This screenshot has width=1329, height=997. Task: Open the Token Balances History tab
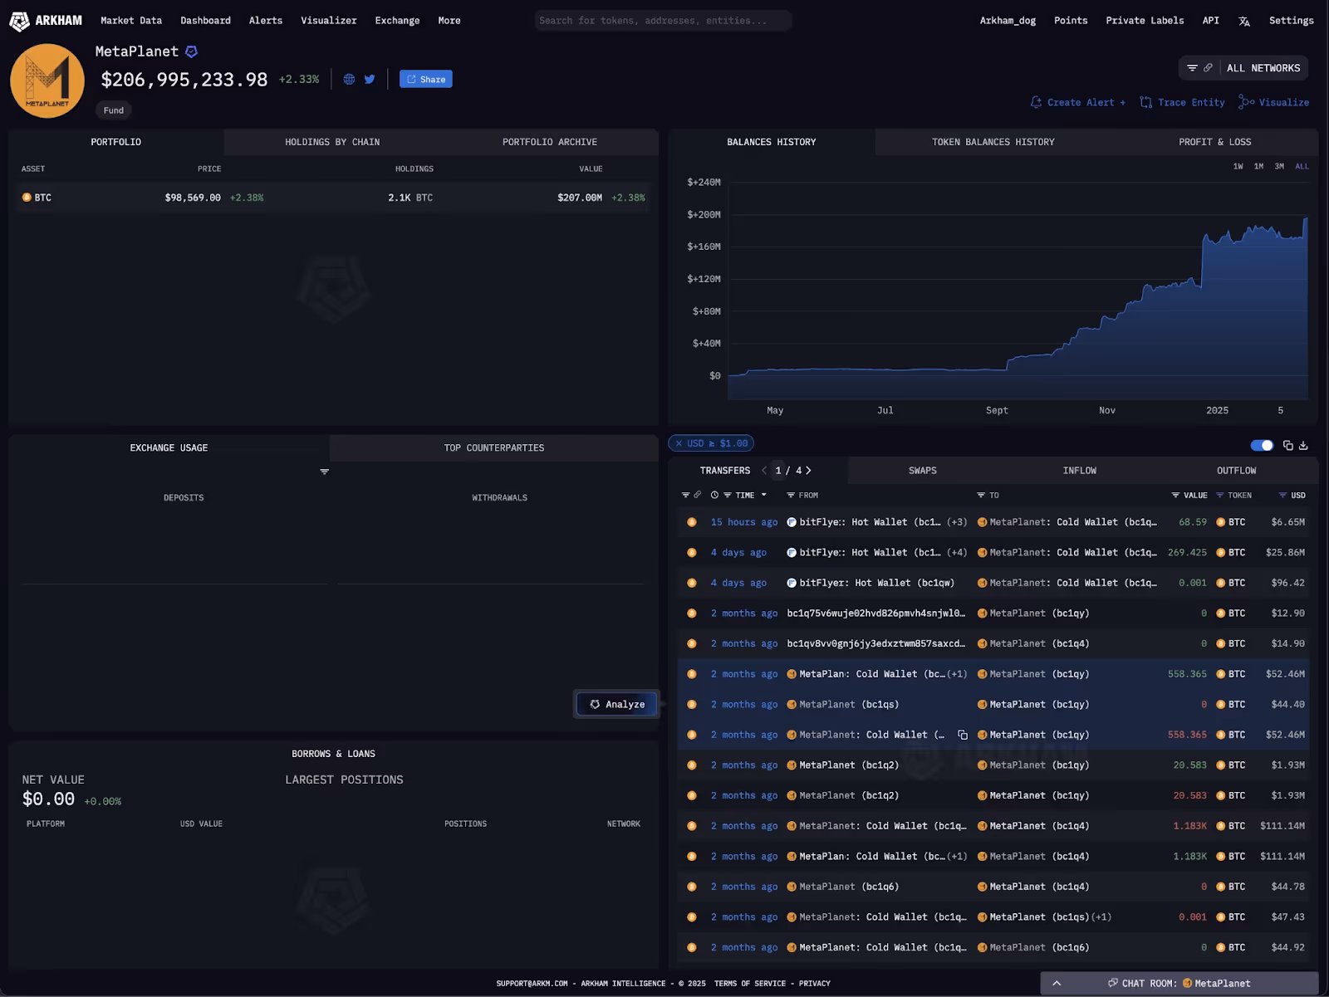tap(993, 142)
